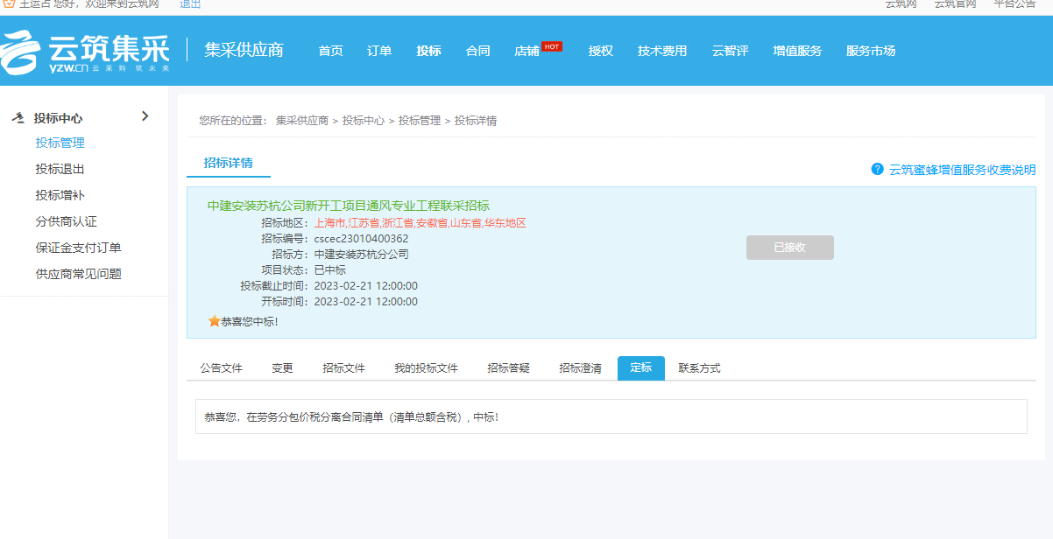
Task: Click the blue question mark help icon
Action: (x=877, y=169)
